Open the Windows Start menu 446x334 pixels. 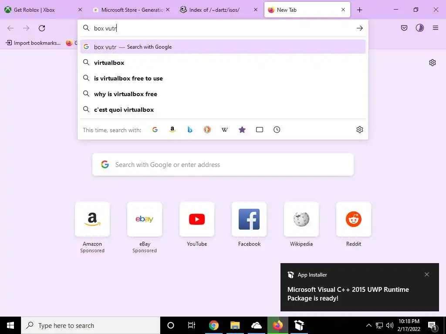[10, 325]
